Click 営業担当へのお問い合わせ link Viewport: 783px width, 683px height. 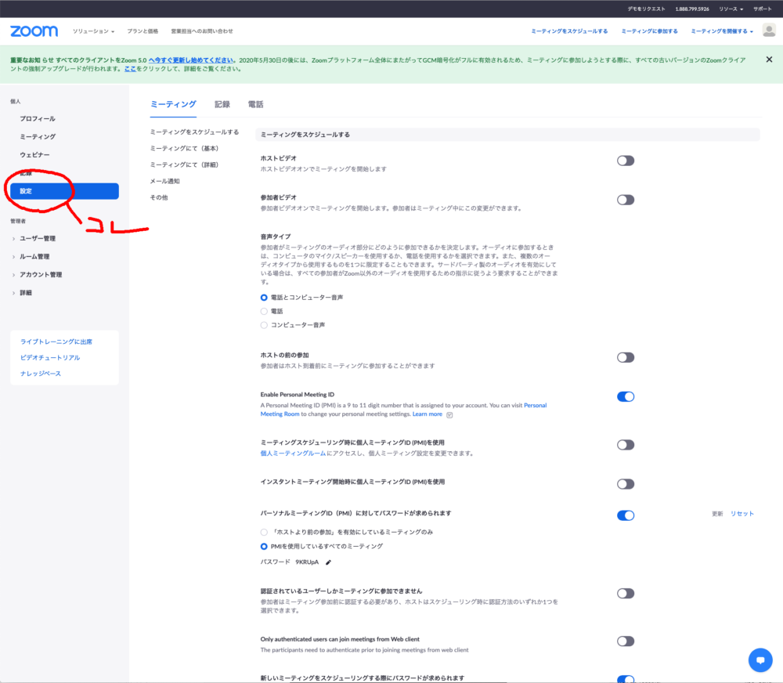point(202,31)
